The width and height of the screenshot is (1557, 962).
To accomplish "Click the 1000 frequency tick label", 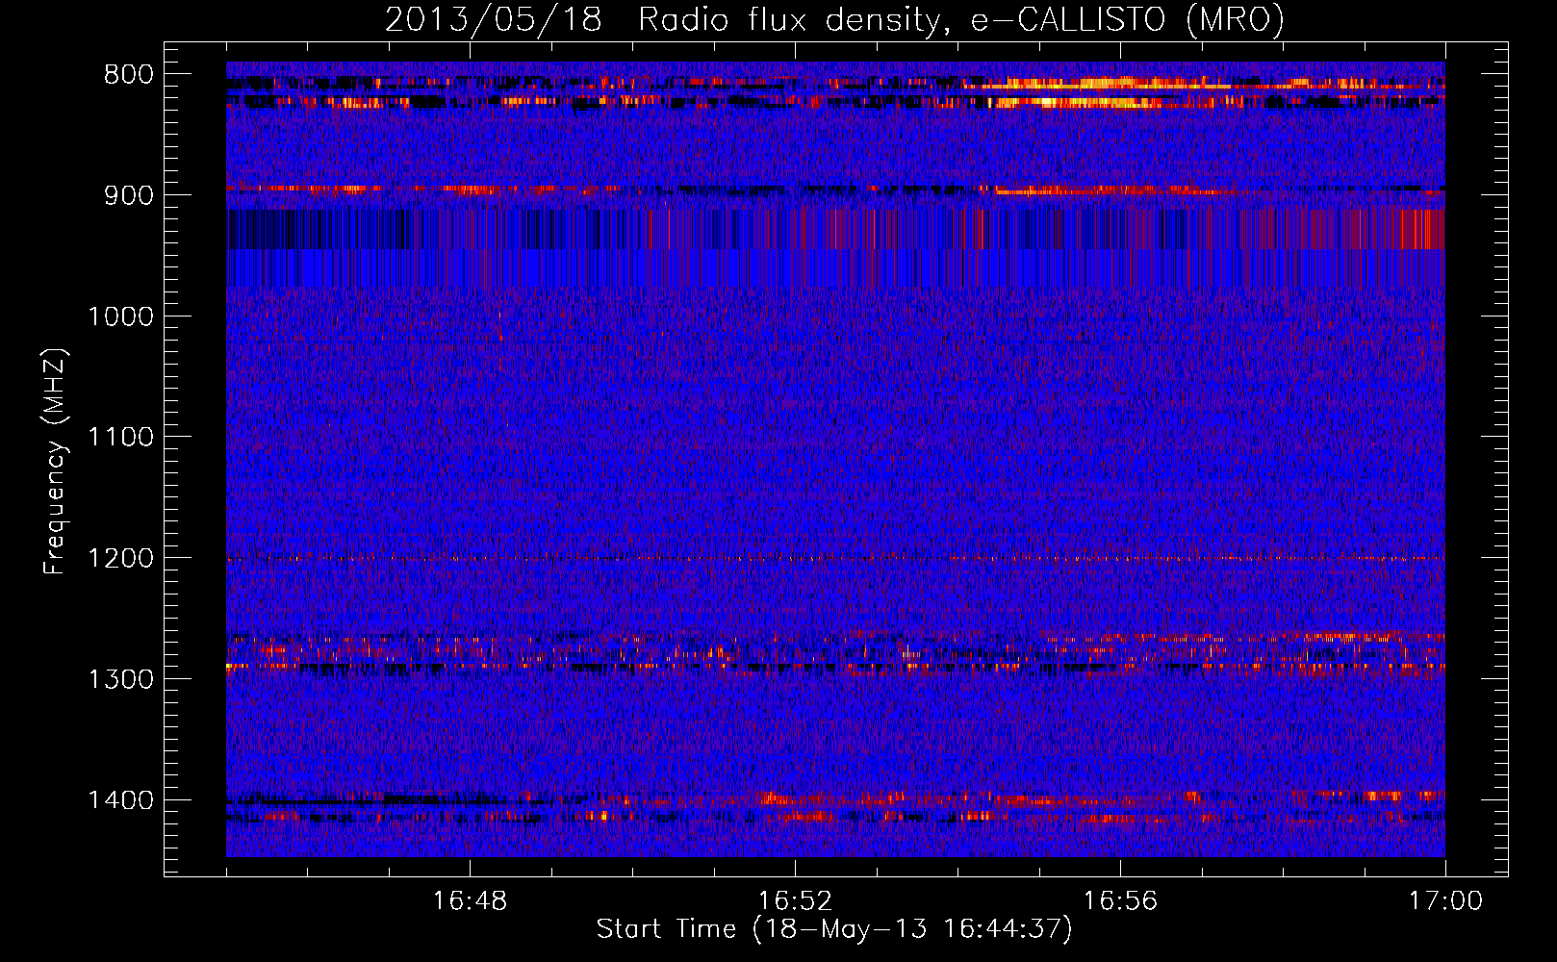I will (x=120, y=317).
